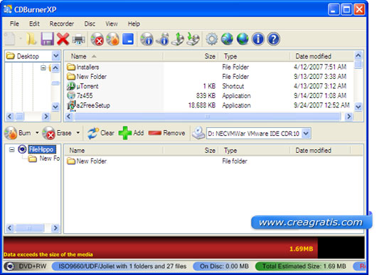
Task: Click the printer icon in toolbar
Action: tap(79, 39)
